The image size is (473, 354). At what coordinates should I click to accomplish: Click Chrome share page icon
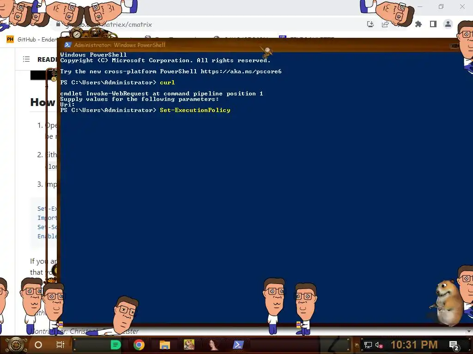click(385, 24)
